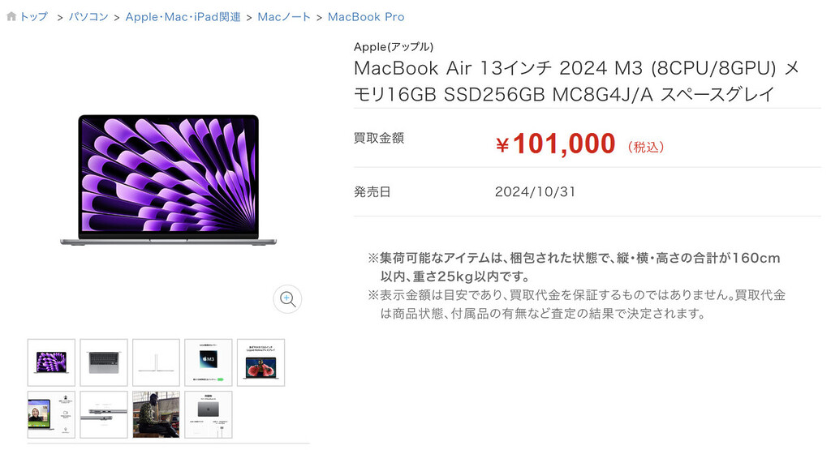
Task: Click the home icon in the breadcrumb
Action: pos(11,17)
